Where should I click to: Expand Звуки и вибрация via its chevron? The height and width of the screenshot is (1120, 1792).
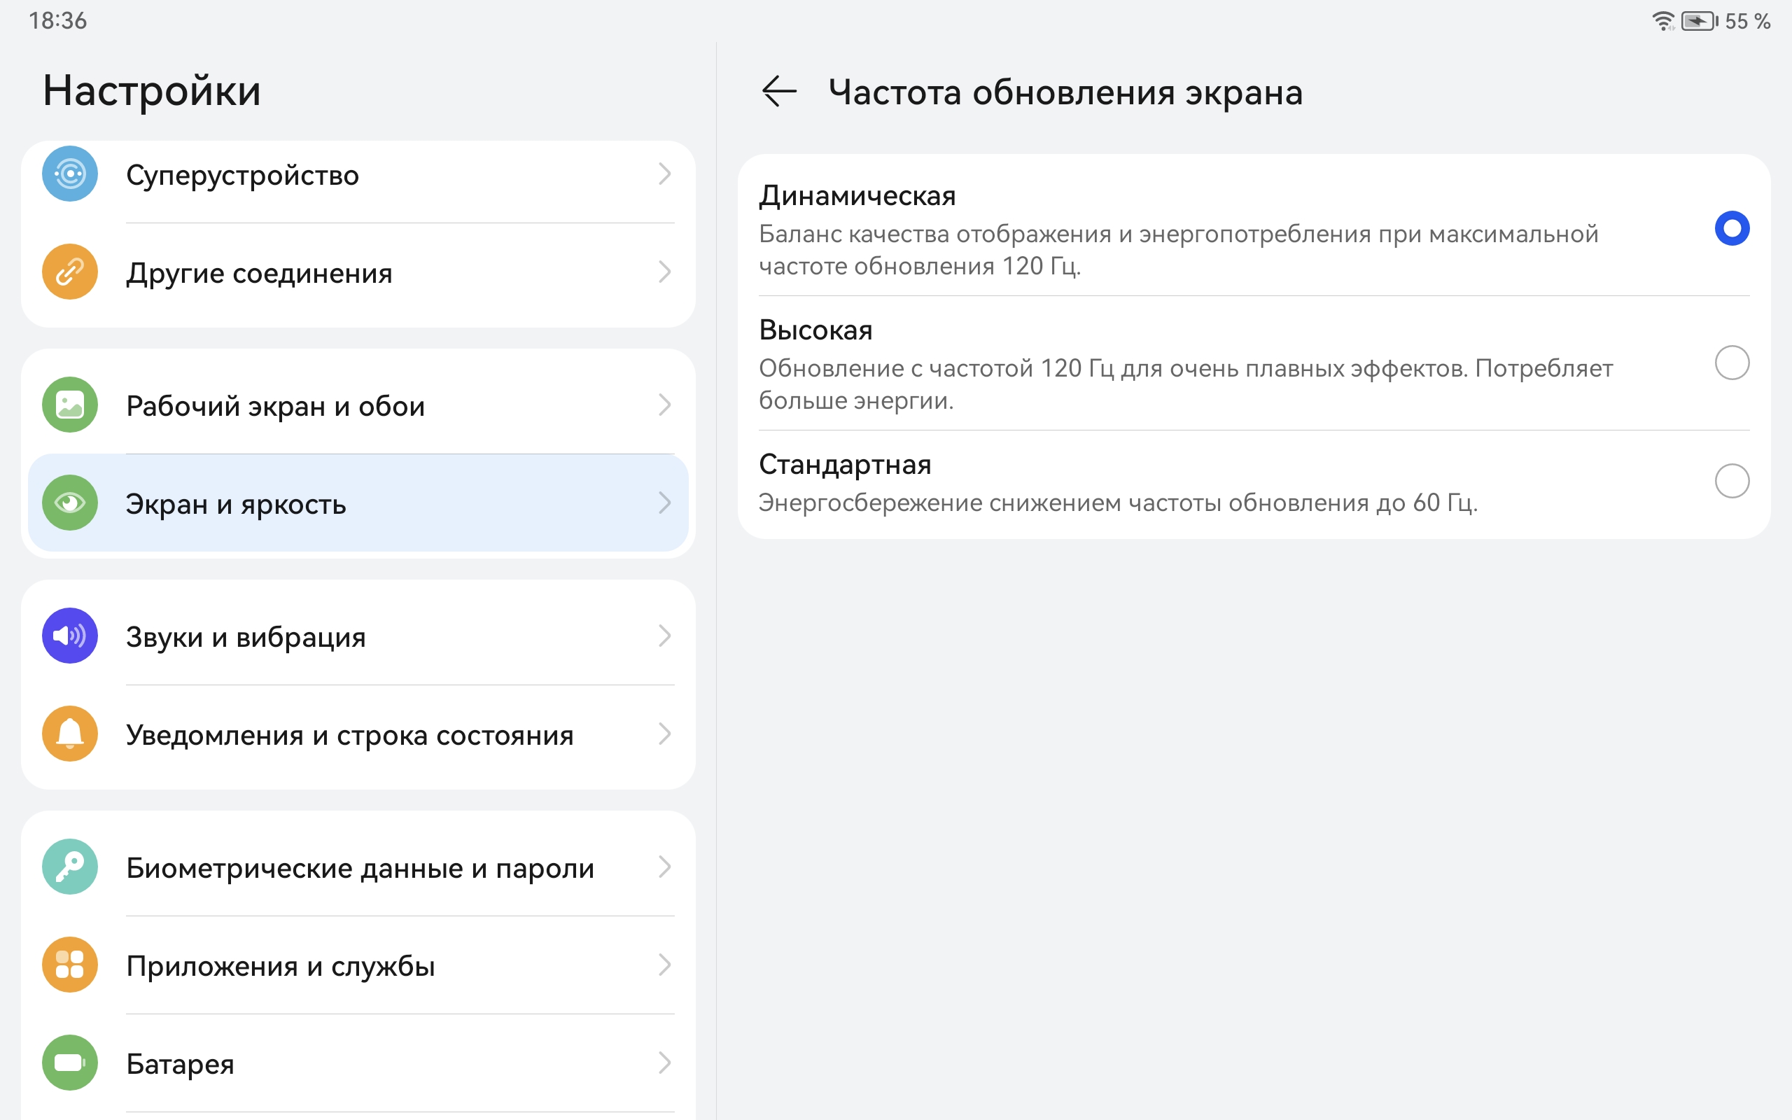[x=664, y=636]
